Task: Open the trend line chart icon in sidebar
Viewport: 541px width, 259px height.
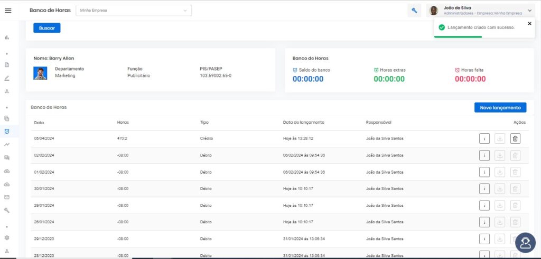Action: coord(6,144)
